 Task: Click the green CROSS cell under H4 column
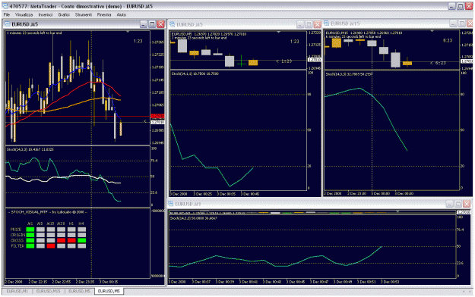pos(82,240)
